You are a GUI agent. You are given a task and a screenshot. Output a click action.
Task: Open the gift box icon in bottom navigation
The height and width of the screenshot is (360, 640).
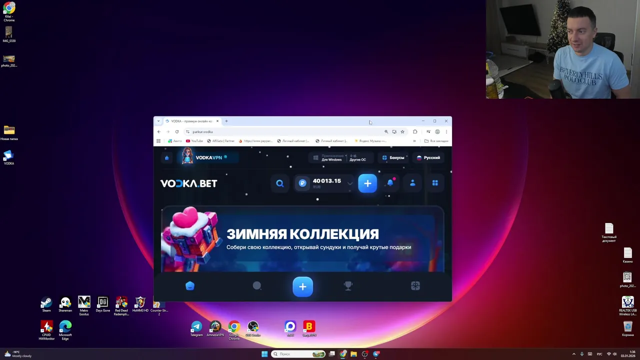[415, 285]
